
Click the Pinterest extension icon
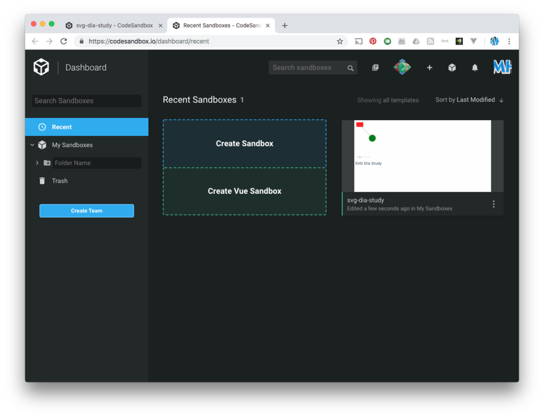(372, 41)
